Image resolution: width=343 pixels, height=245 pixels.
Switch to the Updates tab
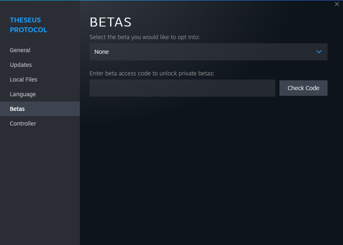pos(21,65)
